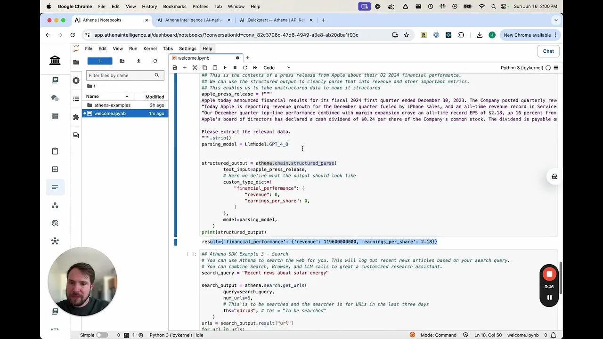Image resolution: width=603 pixels, height=339 pixels.
Task: Open the JupyterLab View menu
Action: 118,48
